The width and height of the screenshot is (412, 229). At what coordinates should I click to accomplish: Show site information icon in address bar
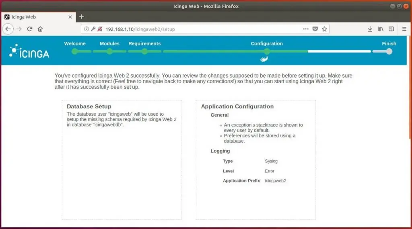[86, 29]
